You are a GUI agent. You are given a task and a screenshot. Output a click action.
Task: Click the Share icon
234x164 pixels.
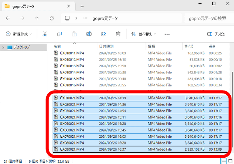coord(104,34)
